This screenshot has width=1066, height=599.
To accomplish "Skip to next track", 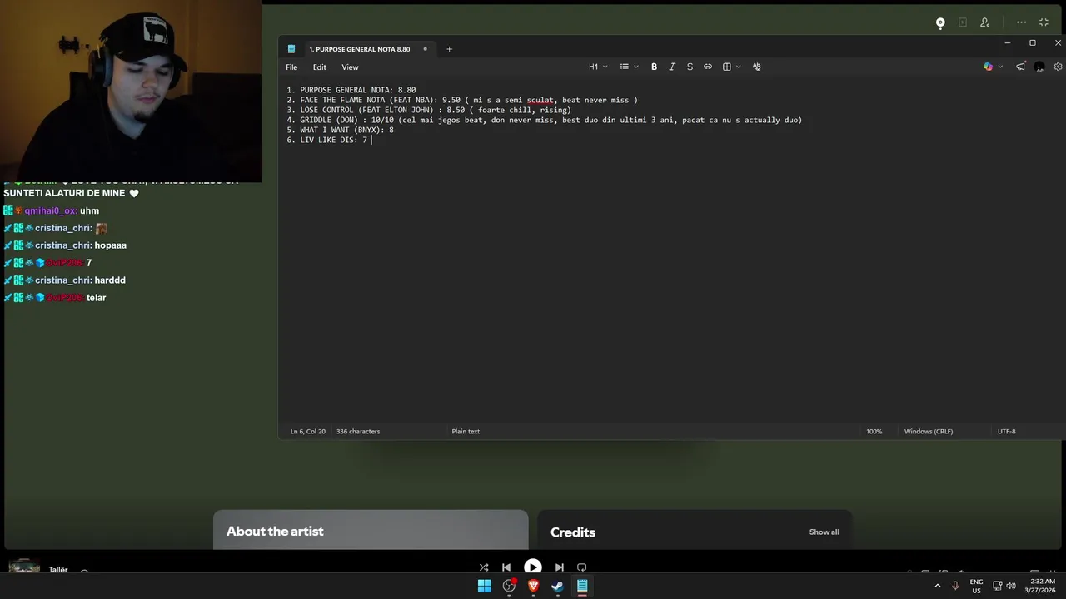I will click(559, 567).
